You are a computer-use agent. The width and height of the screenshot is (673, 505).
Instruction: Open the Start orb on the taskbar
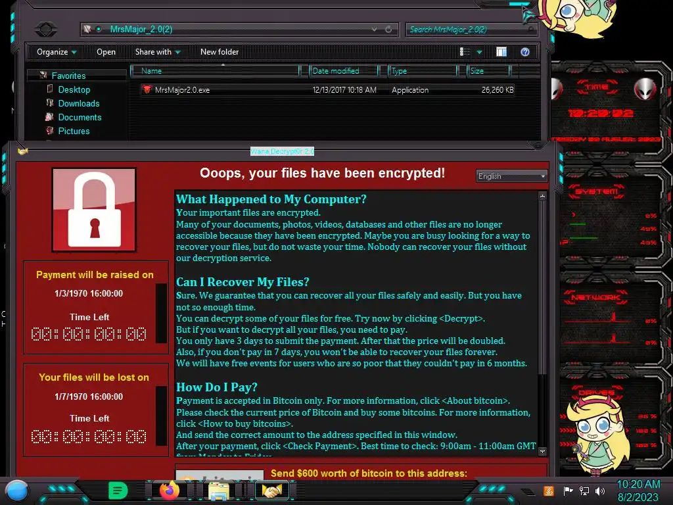[17, 491]
